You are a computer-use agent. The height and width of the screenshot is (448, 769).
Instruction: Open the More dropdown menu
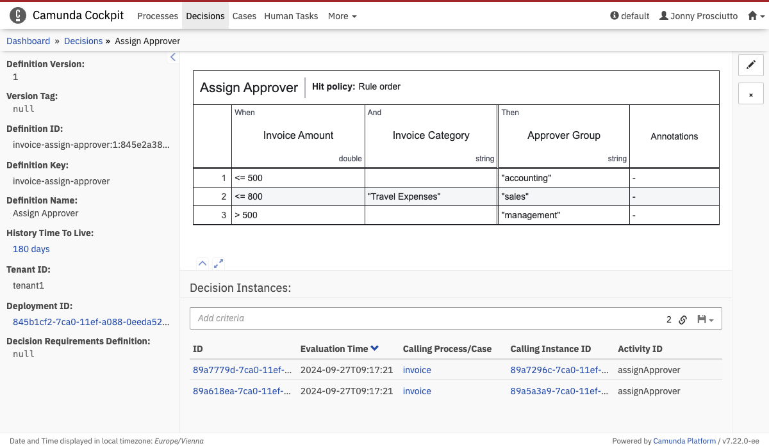342,16
